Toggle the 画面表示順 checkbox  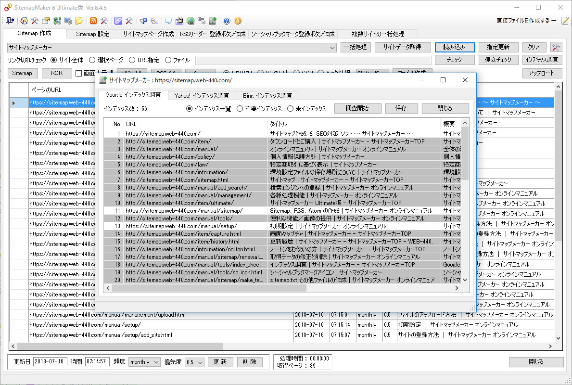pos(78,73)
